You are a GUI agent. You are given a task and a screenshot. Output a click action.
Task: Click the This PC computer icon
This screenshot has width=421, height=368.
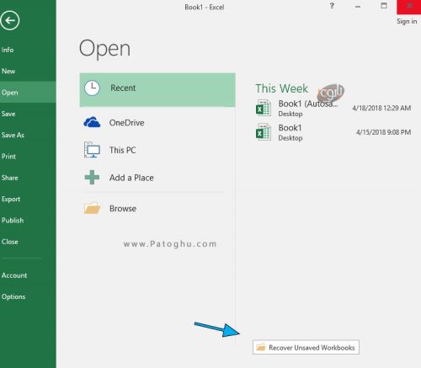(x=92, y=150)
